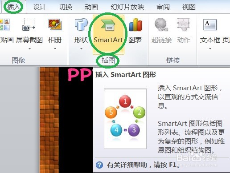Image resolution: width=230 pixels, height=173 pixels.
Task: Open the 动画 tab
Action: (x=91, y=7)
